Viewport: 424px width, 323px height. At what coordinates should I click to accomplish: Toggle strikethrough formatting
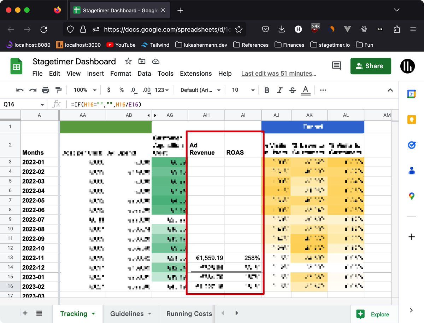click(x=292, y=90)
